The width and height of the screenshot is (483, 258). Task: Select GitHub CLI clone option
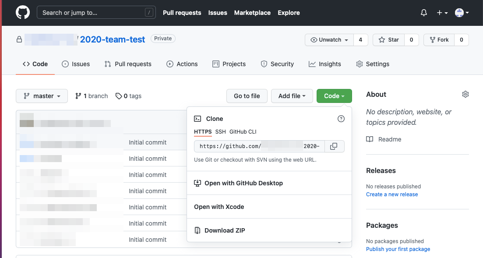pos(243,131)
